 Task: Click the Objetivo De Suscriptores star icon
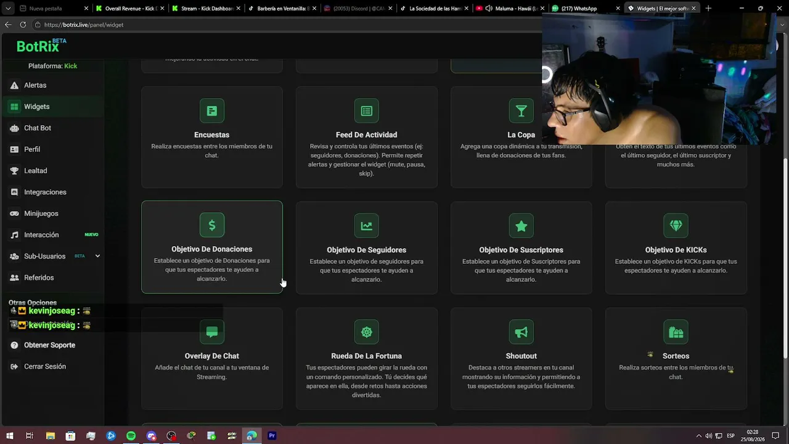[x=521, y=226]
